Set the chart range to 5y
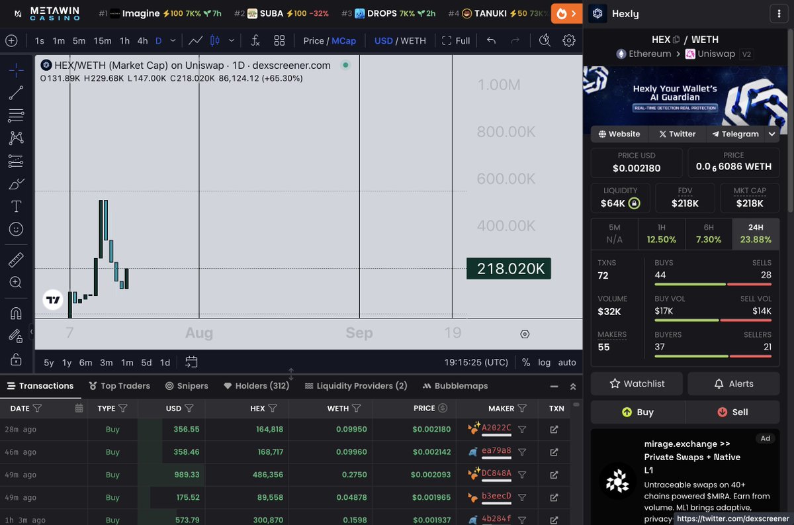The width and height of the screenshot is (794, 525). tap(49, 362)
